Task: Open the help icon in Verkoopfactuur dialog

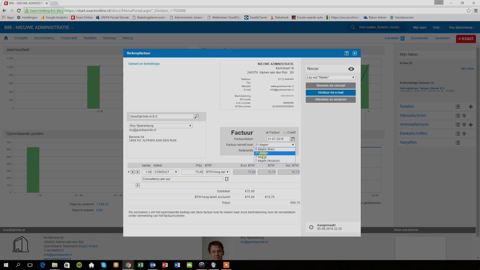Action: [346, 53]
